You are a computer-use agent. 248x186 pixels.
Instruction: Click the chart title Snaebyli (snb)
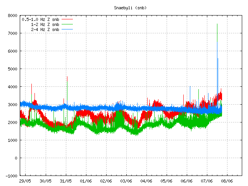130,8
